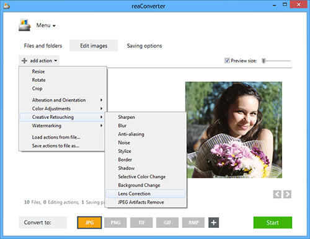Viewport: 310px width, 239px height.
Task: Click the green Start button
Action: point(273,222)
